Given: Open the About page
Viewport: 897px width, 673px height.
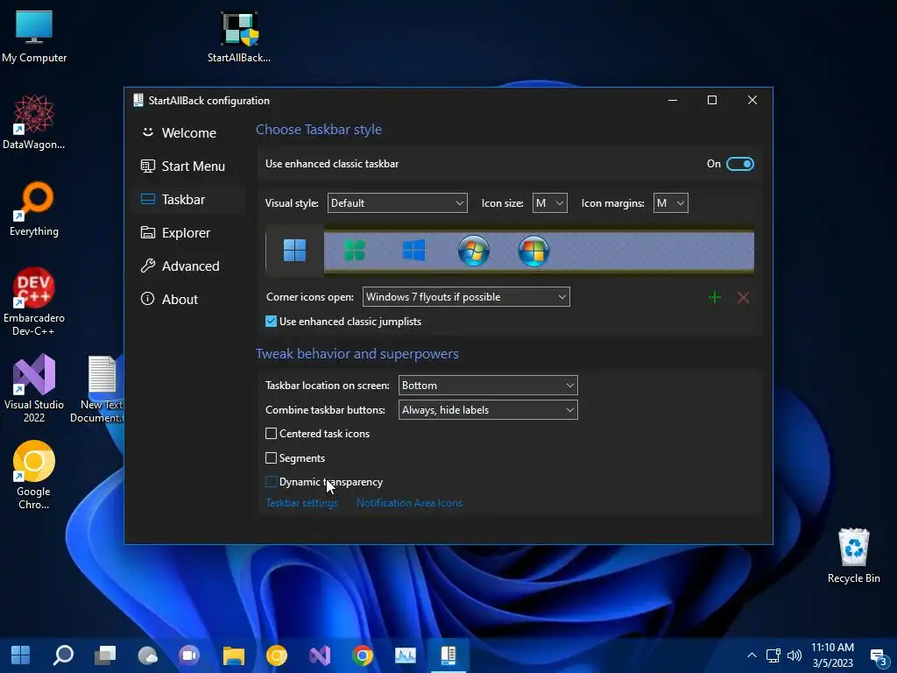Looking at the screenshot, I should (x=189, y=299).
